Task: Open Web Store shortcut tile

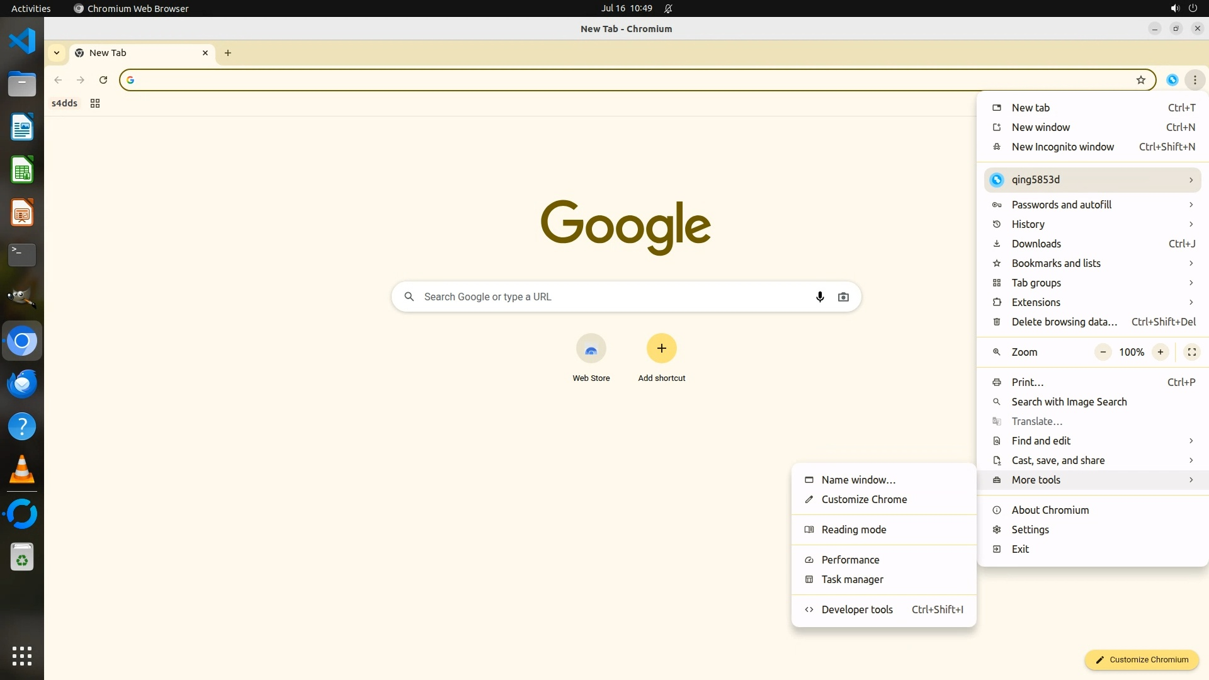Action: [x=591, y=349]
